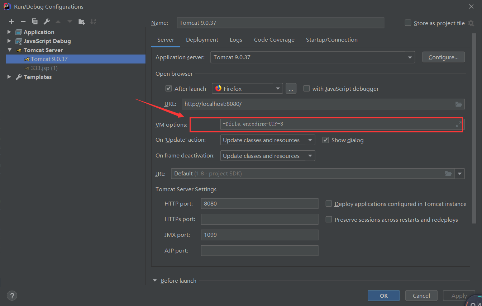Viewport: 482px width, 306px height.
Task: Add a new configuration with the plus icon
Action: pos(11,22)
